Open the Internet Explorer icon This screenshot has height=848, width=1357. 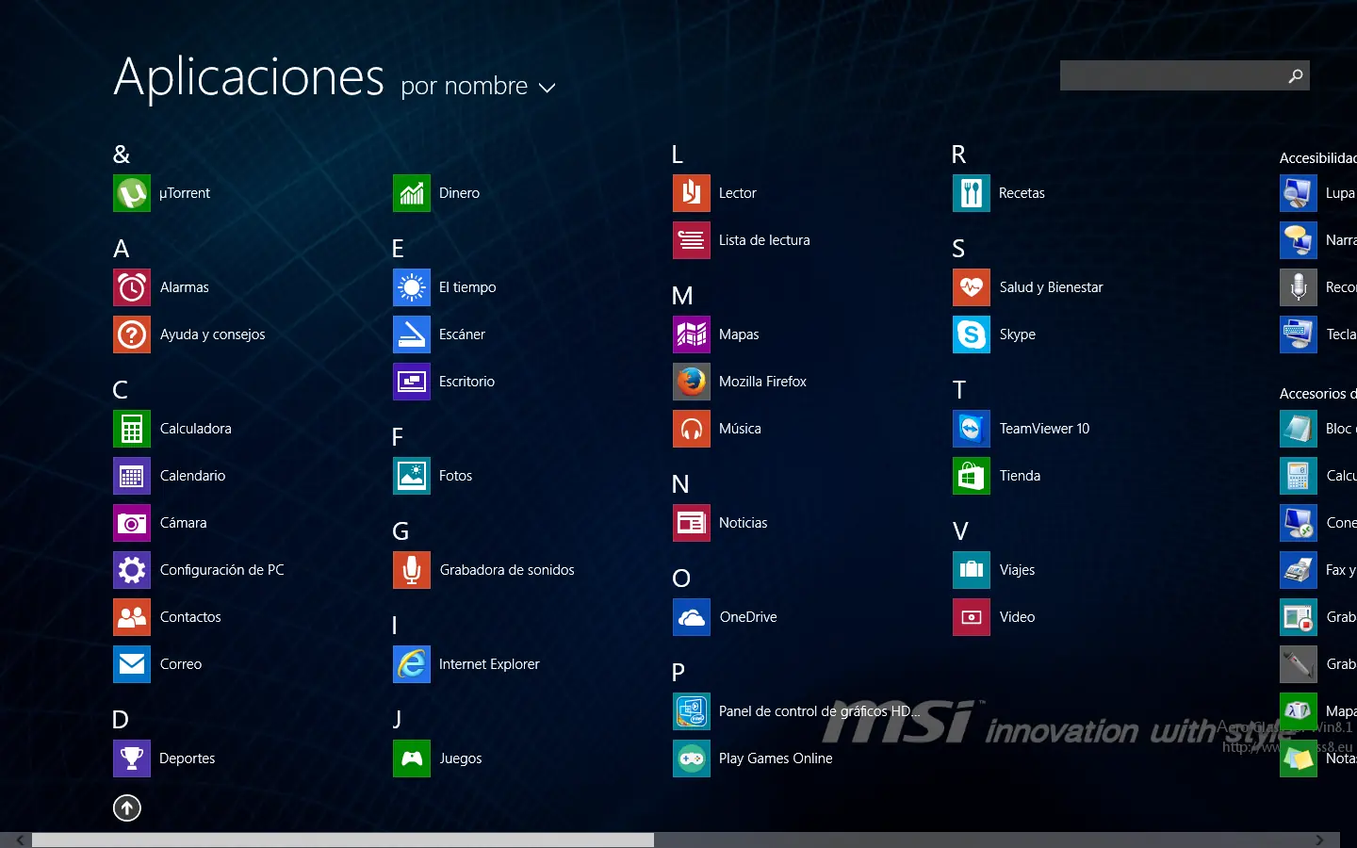click(412, 664)
